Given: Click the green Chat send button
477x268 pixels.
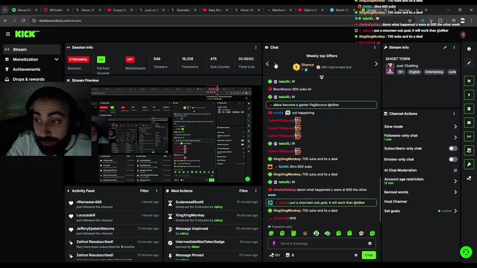Looking at the screenshot, I should tap(369, 255).
